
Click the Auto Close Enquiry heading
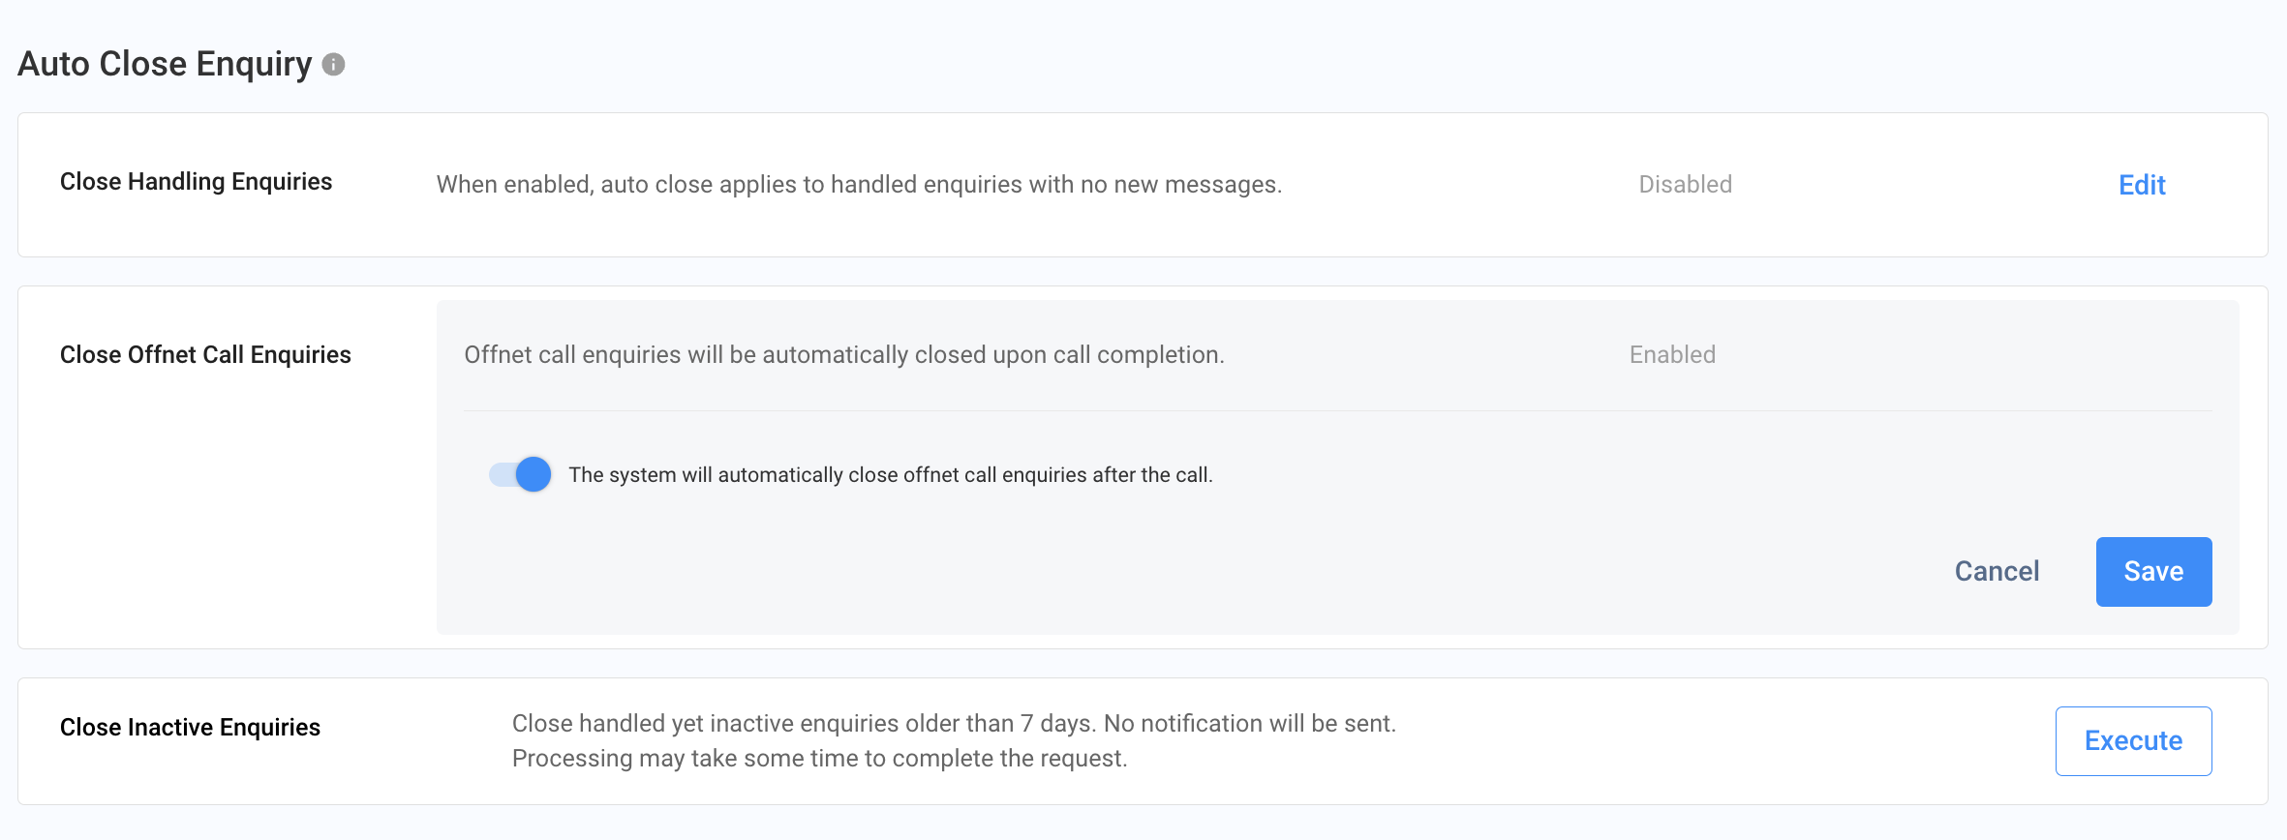click(x=165, y=64)
